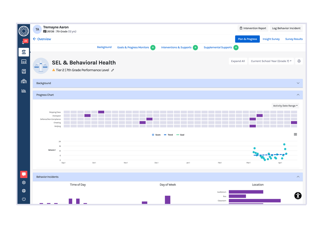This screenshot has height=228, width=323.
Task: Open the chart export hamburger menu
Action: tap(295, 134)
